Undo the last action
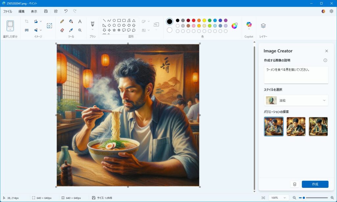 66,11
